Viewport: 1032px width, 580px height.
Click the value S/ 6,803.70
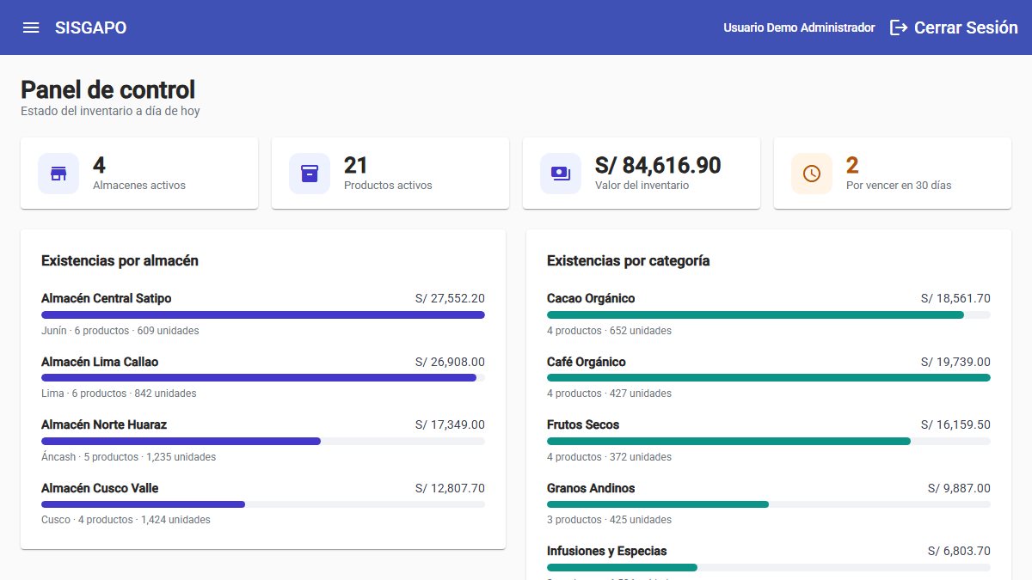(x=959, y=551)
